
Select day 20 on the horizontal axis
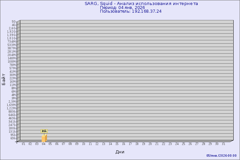click(x=150, y=144)
